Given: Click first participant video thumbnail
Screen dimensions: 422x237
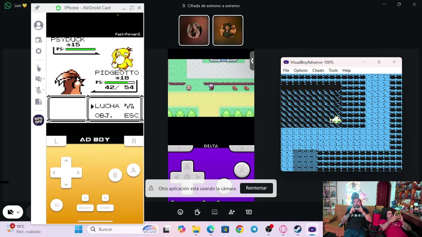Looking at the screenshot, I should (194, 30).
